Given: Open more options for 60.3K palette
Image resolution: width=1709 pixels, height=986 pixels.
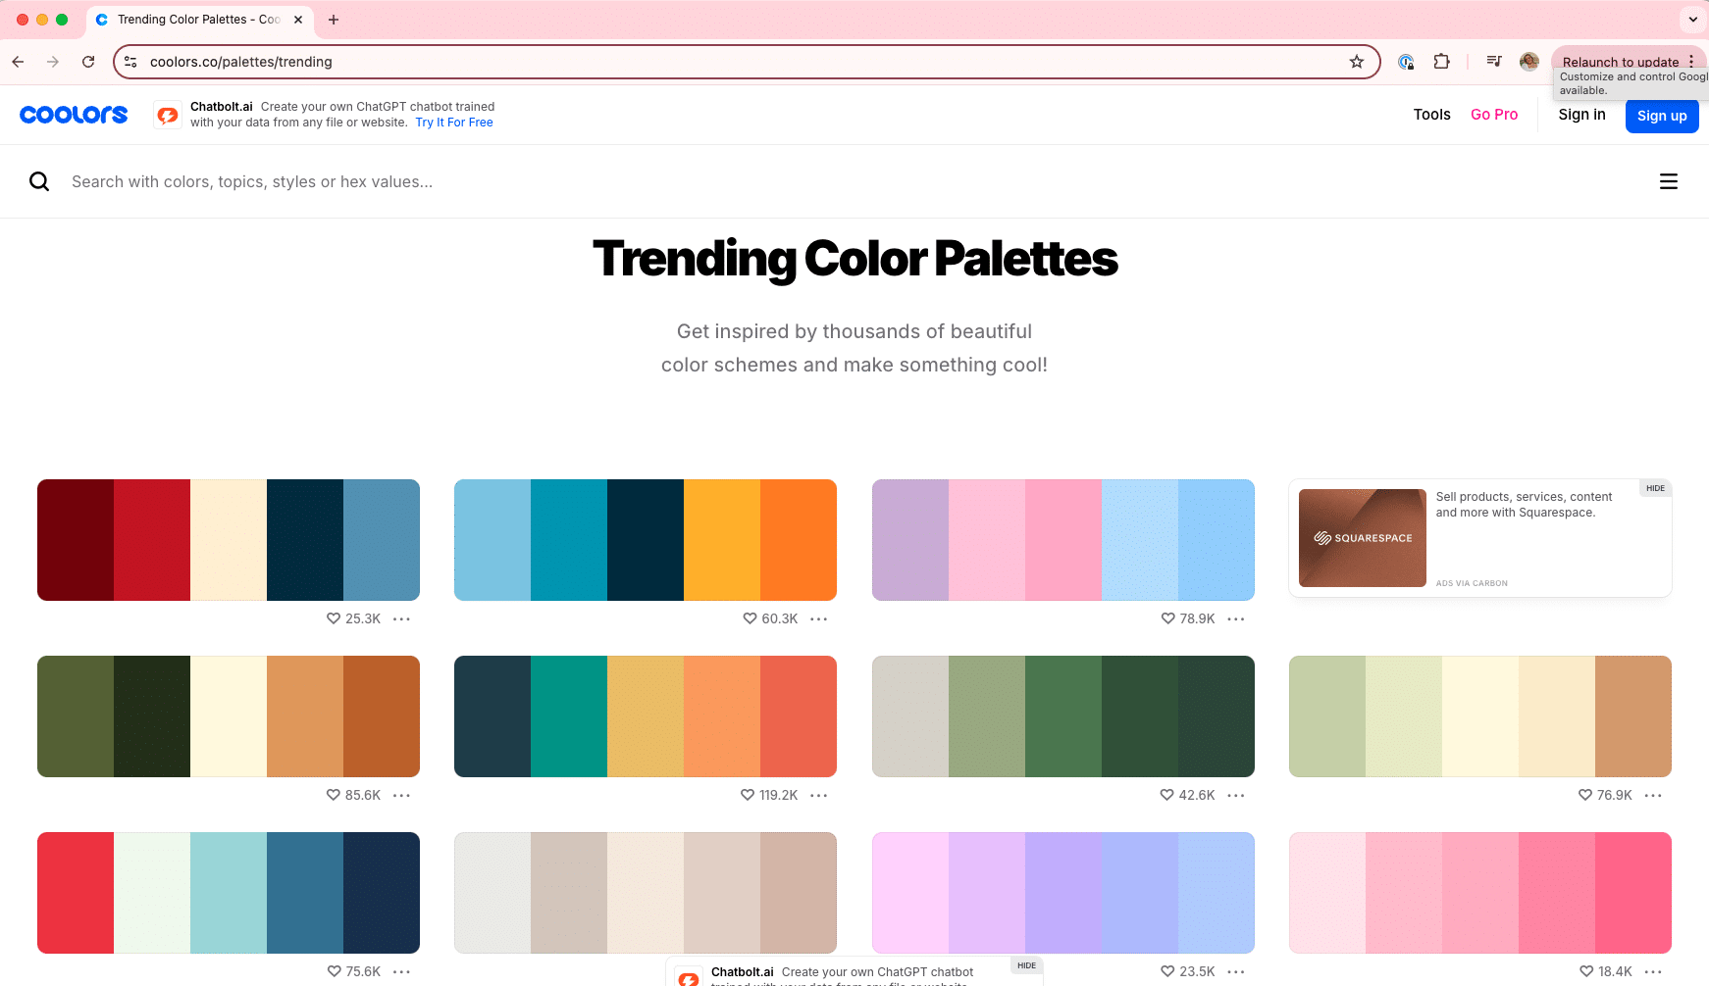Looking at the screenshot, I should click(819, 618).
